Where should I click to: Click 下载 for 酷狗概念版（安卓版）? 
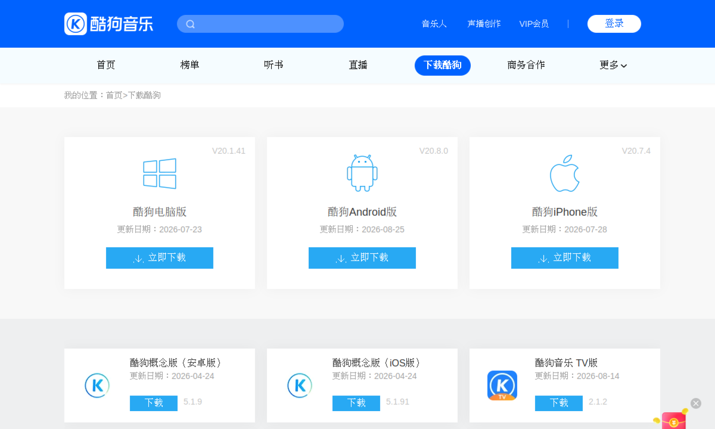coord(153,403)
